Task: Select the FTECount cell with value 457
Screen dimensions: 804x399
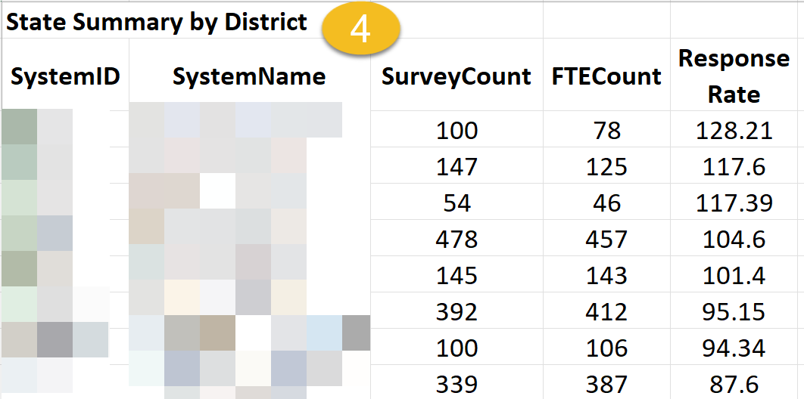Action: click(x=606, y=239)
